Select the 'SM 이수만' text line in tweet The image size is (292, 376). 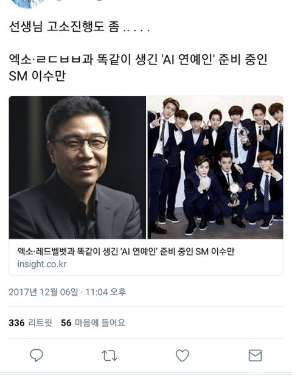point(37,76)
